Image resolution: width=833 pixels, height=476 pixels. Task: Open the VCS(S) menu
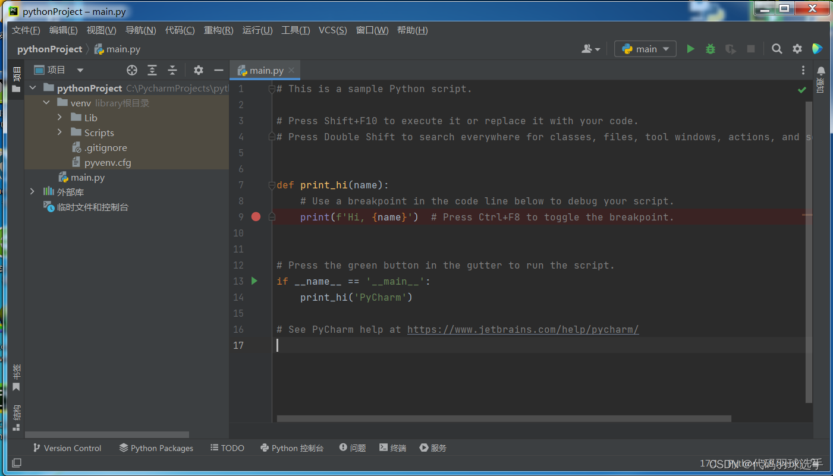pos(333,30)
